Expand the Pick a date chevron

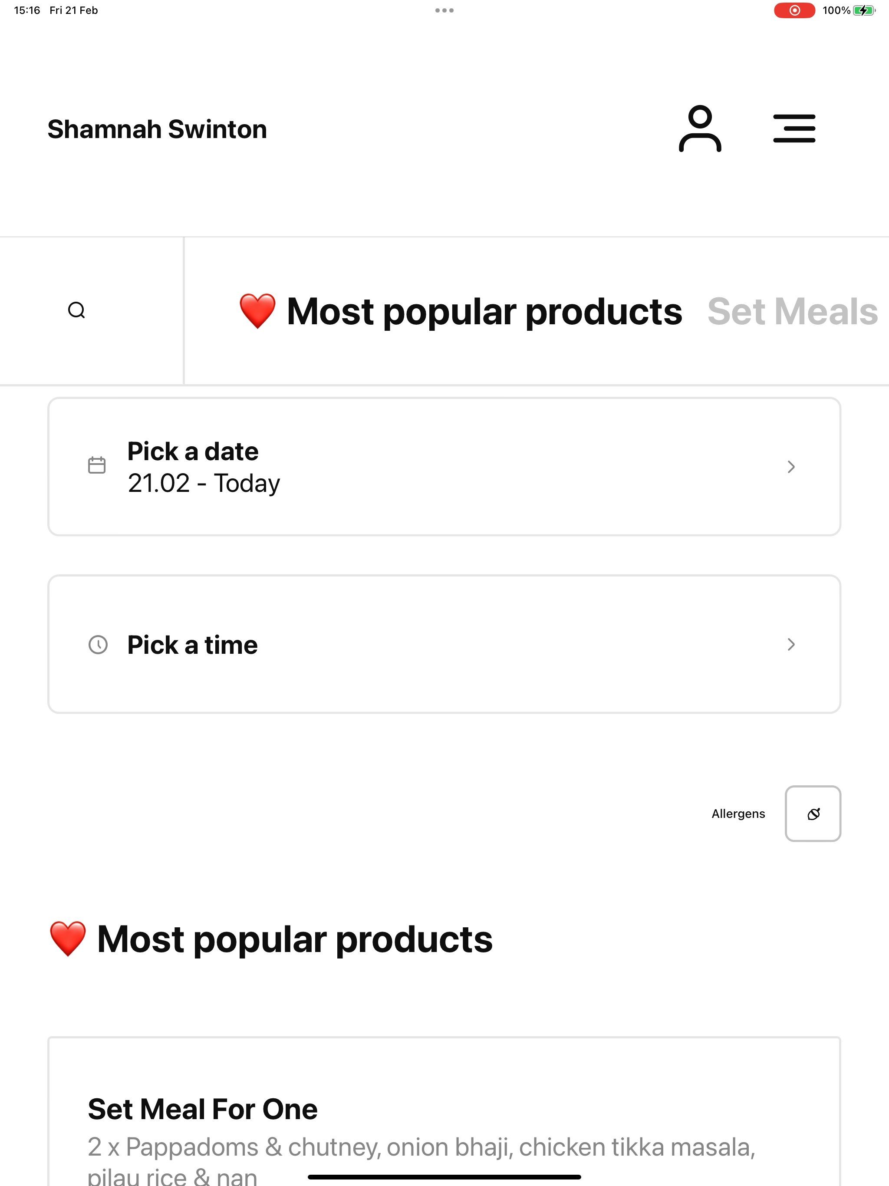point(791,467)
